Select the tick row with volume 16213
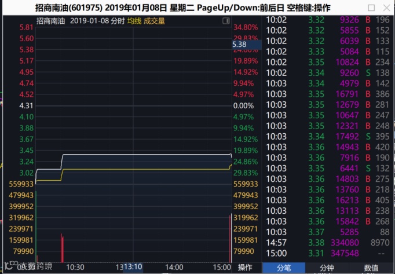Screen dimensions: 395x274 [328, 200]
